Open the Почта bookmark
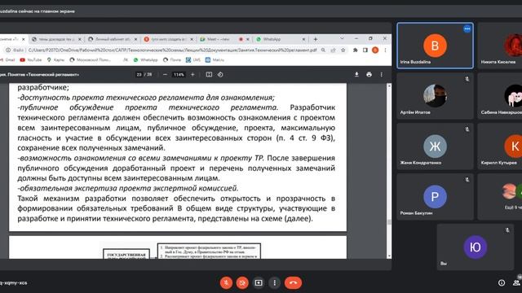 (172, 59)
